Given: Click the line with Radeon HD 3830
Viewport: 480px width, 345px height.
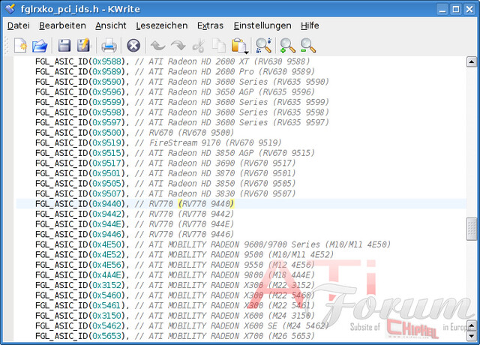Looking at the screenshot, I should [x=166, y=193].
